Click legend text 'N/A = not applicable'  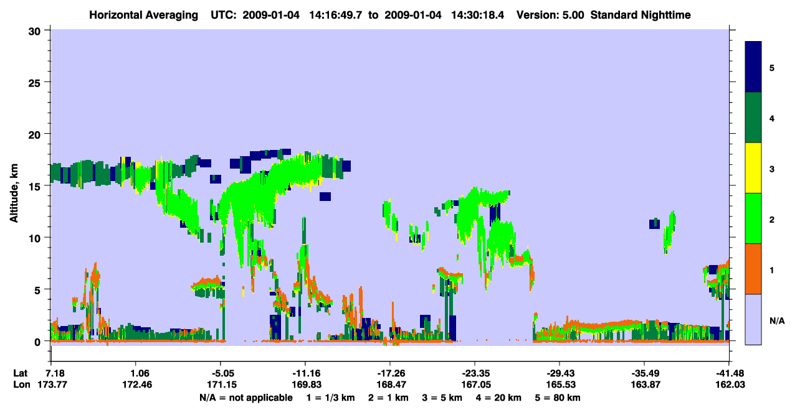click(245, 398)
